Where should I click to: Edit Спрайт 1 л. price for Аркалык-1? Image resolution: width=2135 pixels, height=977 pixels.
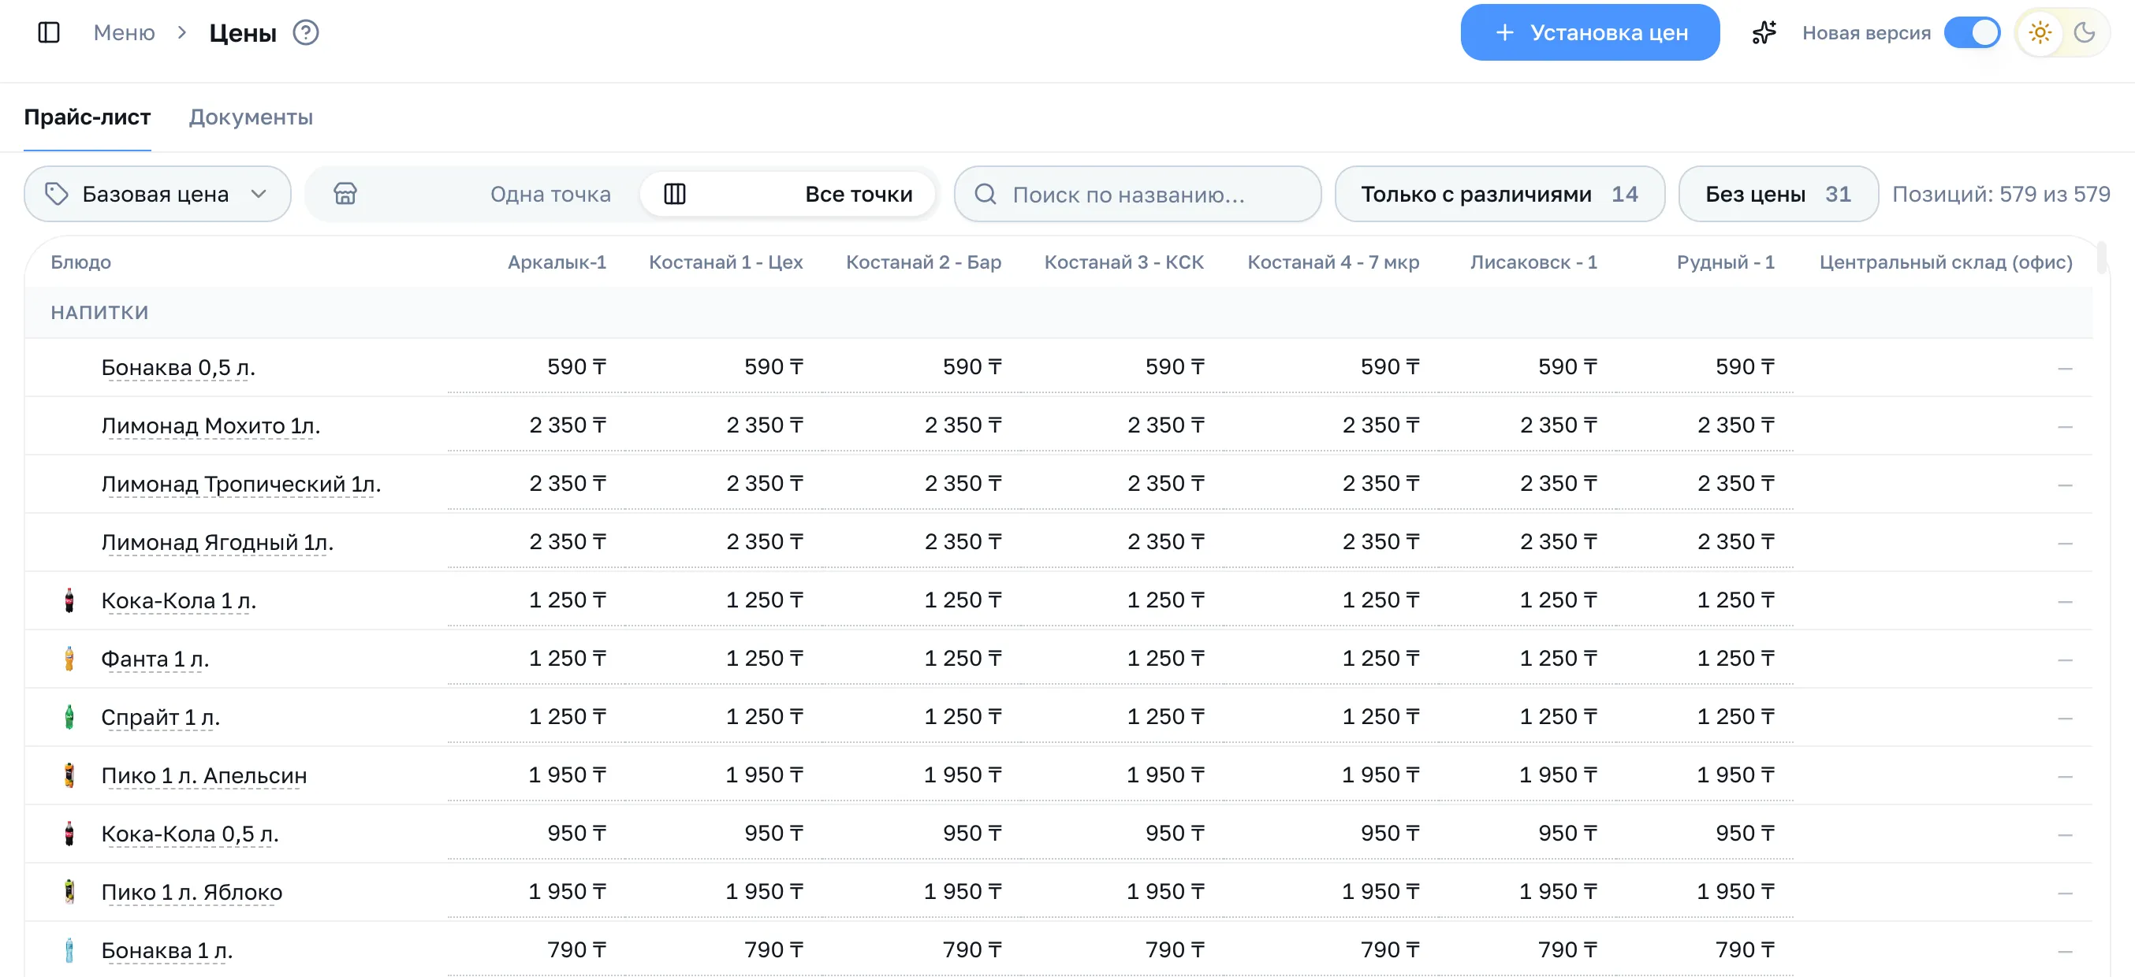click(568, 716)
